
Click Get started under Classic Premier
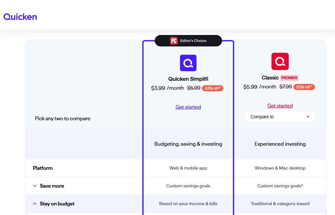click(x=280, y=106)
